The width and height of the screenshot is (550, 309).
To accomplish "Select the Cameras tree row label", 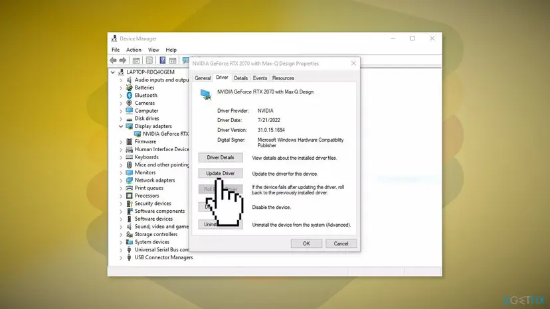I will [x=145, y=103].
